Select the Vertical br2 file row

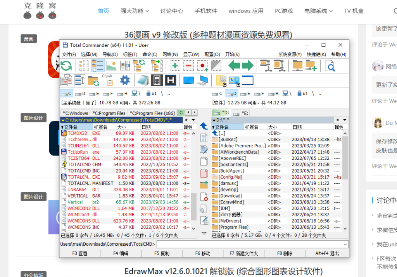(125, 202)
